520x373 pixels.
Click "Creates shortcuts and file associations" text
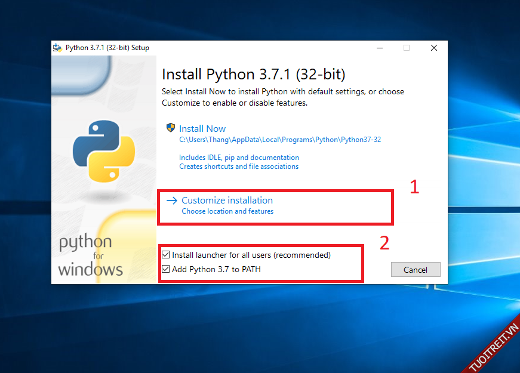[x=239, y=167]
